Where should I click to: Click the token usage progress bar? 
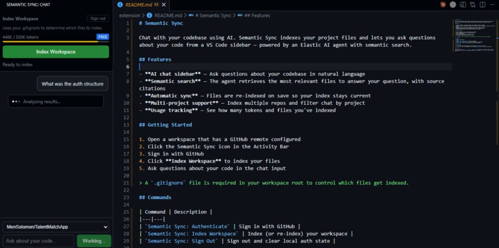(x=56, y=42)
